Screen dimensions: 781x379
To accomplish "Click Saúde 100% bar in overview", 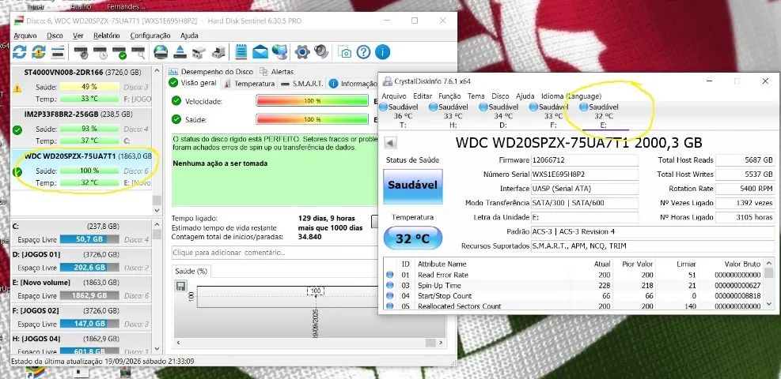I will coord(313,119).
